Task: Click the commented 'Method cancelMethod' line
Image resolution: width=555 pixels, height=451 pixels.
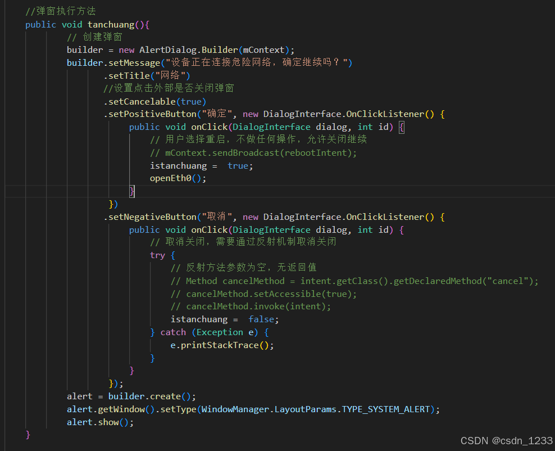Action: point(354,281)
